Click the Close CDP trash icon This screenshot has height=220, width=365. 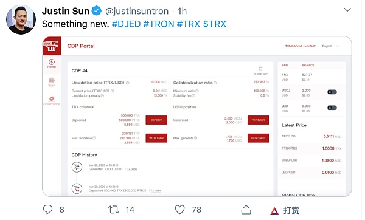click(260, 69)
